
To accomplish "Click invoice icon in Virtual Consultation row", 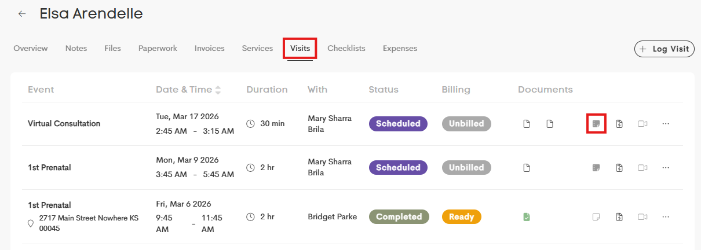I will coord(619,124).
